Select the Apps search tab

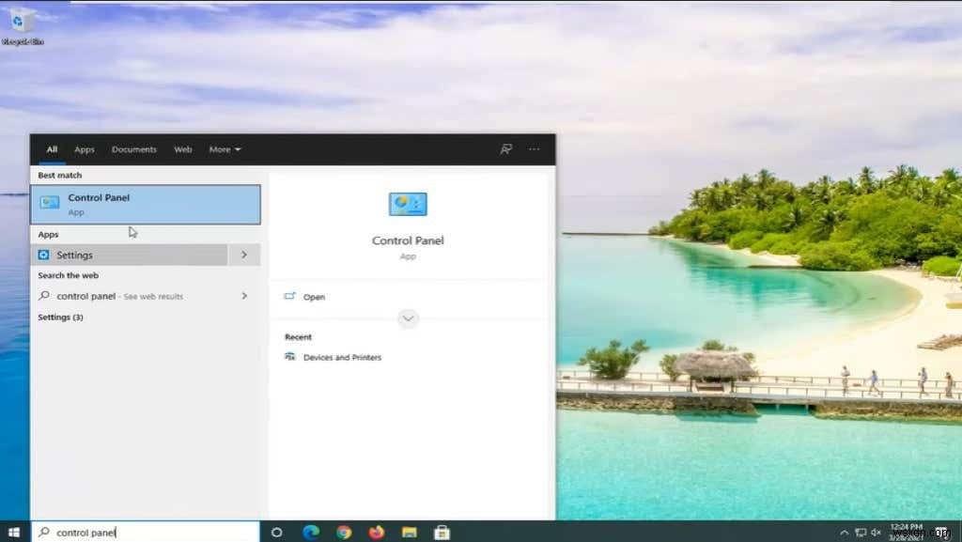(84, 149)
